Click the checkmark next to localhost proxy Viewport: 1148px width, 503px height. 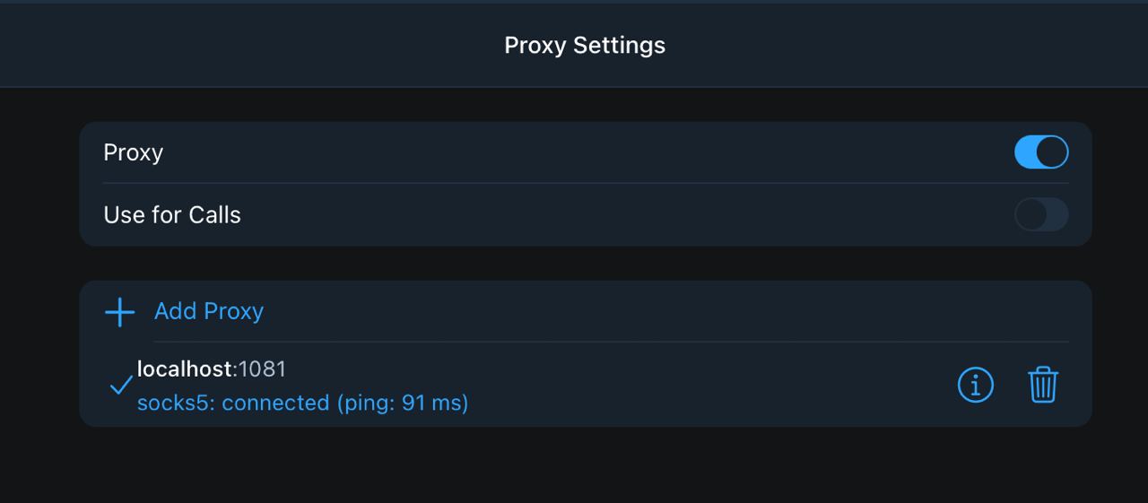[121, 386]
